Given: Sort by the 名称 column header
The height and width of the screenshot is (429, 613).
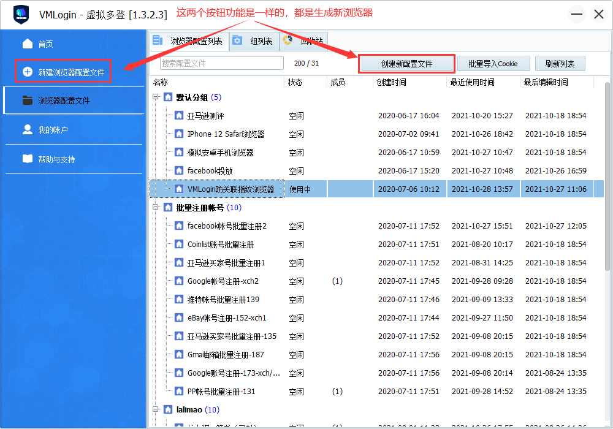Looking at the screenshot, I should coord(218,83).
